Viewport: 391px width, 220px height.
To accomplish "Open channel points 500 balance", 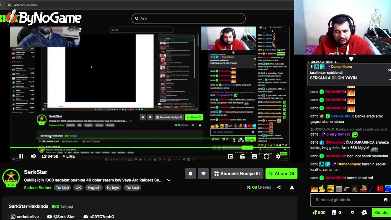I will click(319, 212).
